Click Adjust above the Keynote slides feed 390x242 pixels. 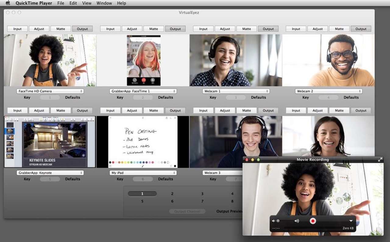click(39, 110)
